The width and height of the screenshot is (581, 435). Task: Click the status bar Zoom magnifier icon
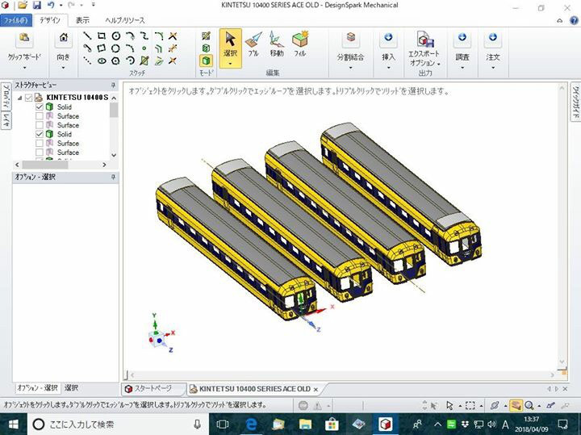529,405
